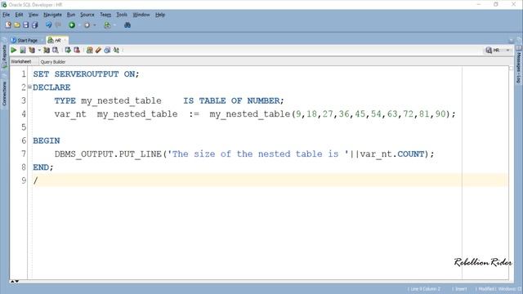The image size is (523, 294).
Task: Open the Tools menu
Action: 122,15
